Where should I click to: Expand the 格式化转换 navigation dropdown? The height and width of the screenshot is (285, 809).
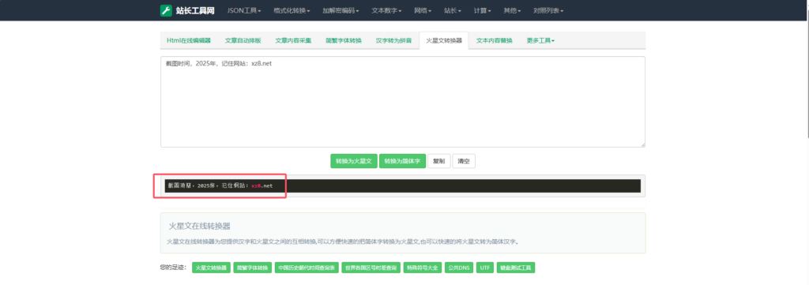click(x=292, y=10)
